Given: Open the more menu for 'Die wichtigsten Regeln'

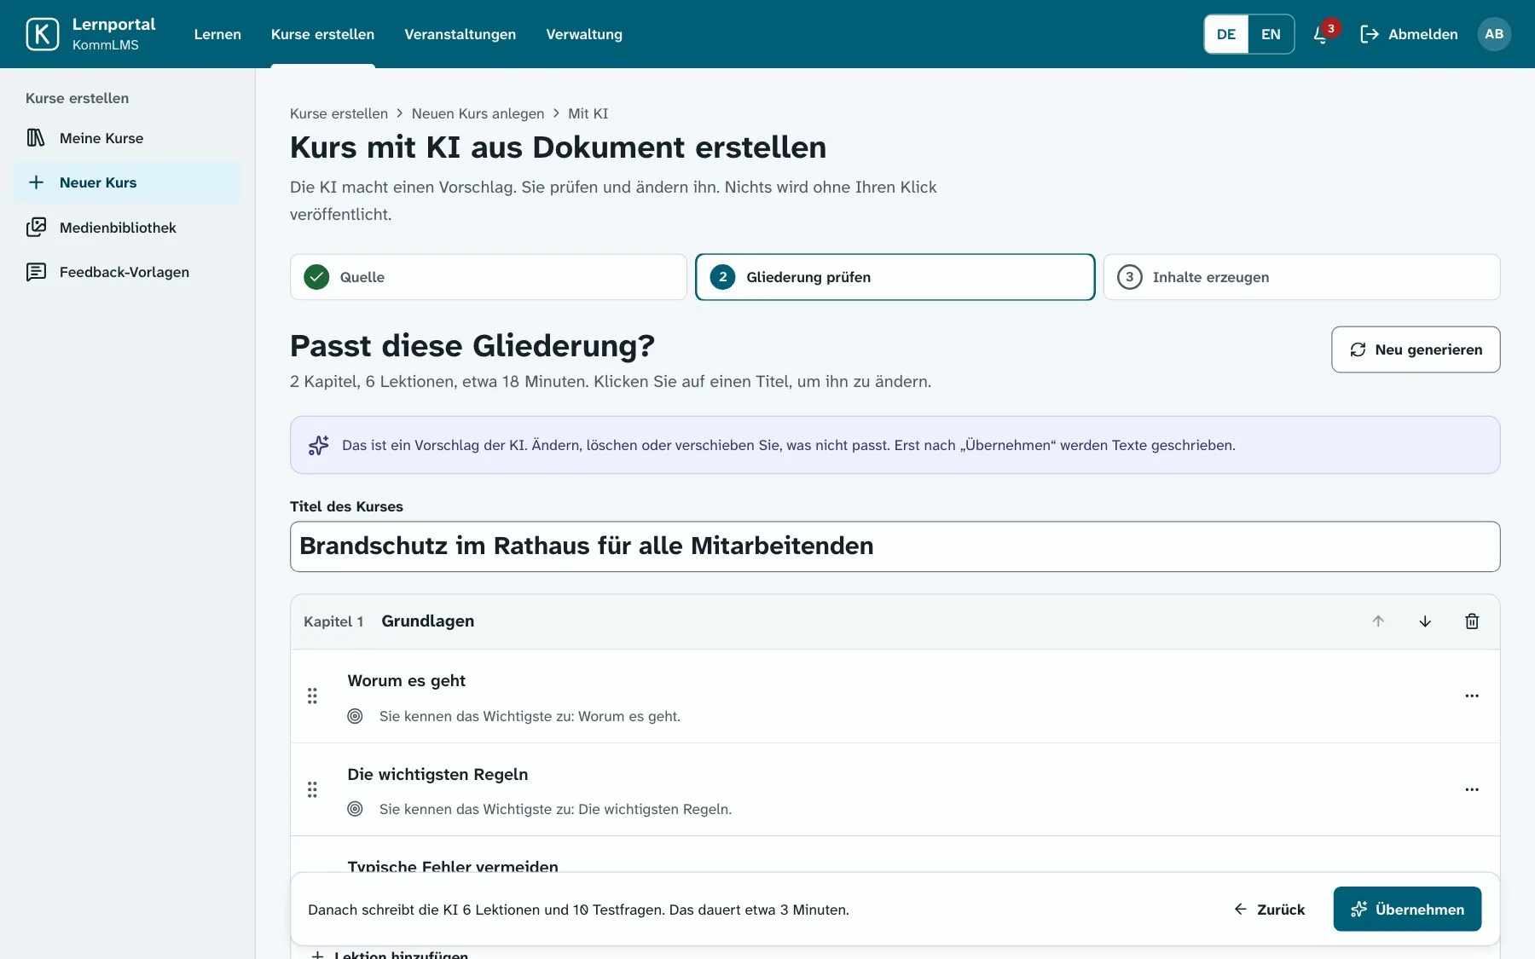Looking at the screenshot, I should point(1472,789).
